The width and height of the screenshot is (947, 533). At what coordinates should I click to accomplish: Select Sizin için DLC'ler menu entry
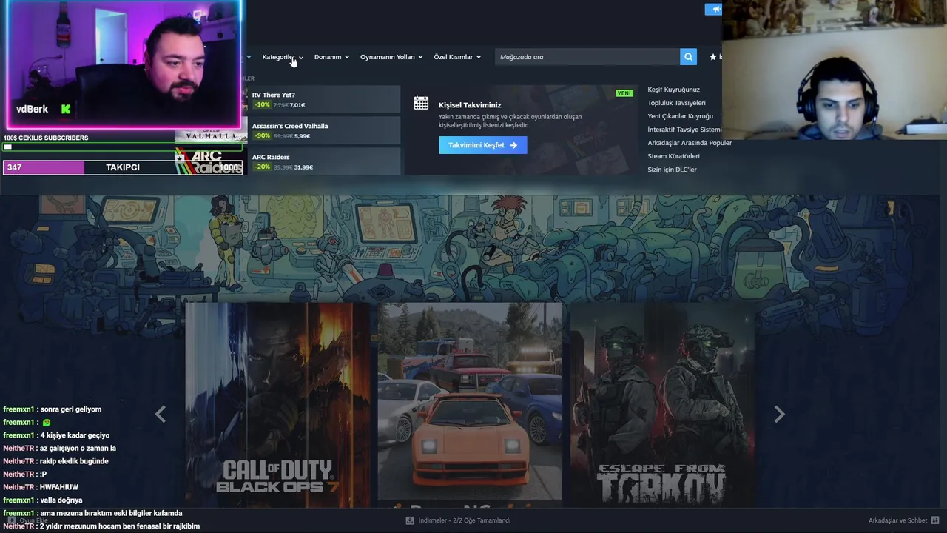(672, 170)
